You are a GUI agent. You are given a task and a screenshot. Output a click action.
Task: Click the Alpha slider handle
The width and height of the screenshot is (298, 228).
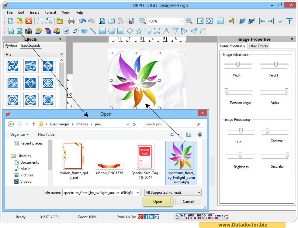click(x=286, y=91)
